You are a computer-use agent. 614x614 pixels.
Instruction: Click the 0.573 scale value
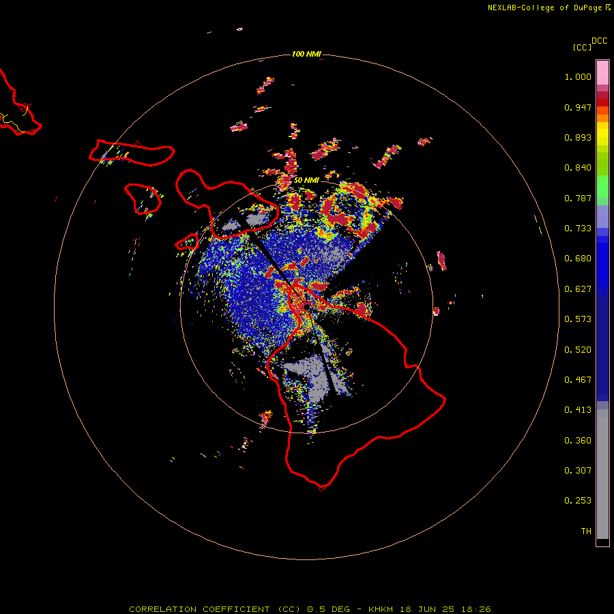click(x=578, y=319)
